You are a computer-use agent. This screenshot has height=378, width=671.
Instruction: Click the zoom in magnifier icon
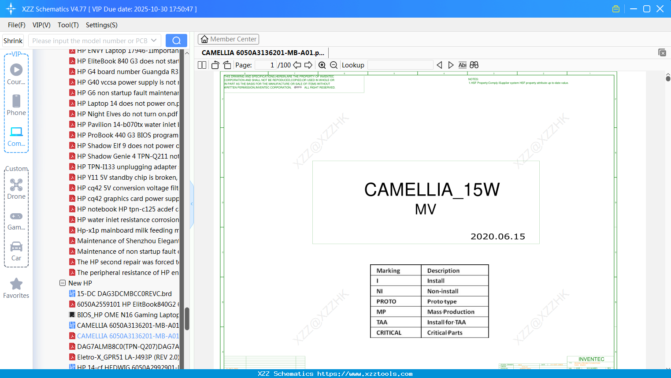pos(322,65)
